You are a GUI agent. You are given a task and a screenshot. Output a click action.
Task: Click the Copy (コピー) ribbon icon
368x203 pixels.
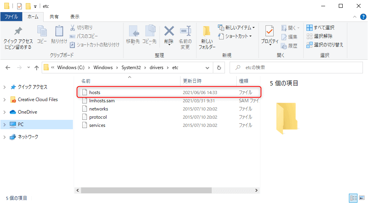[42, 35]
